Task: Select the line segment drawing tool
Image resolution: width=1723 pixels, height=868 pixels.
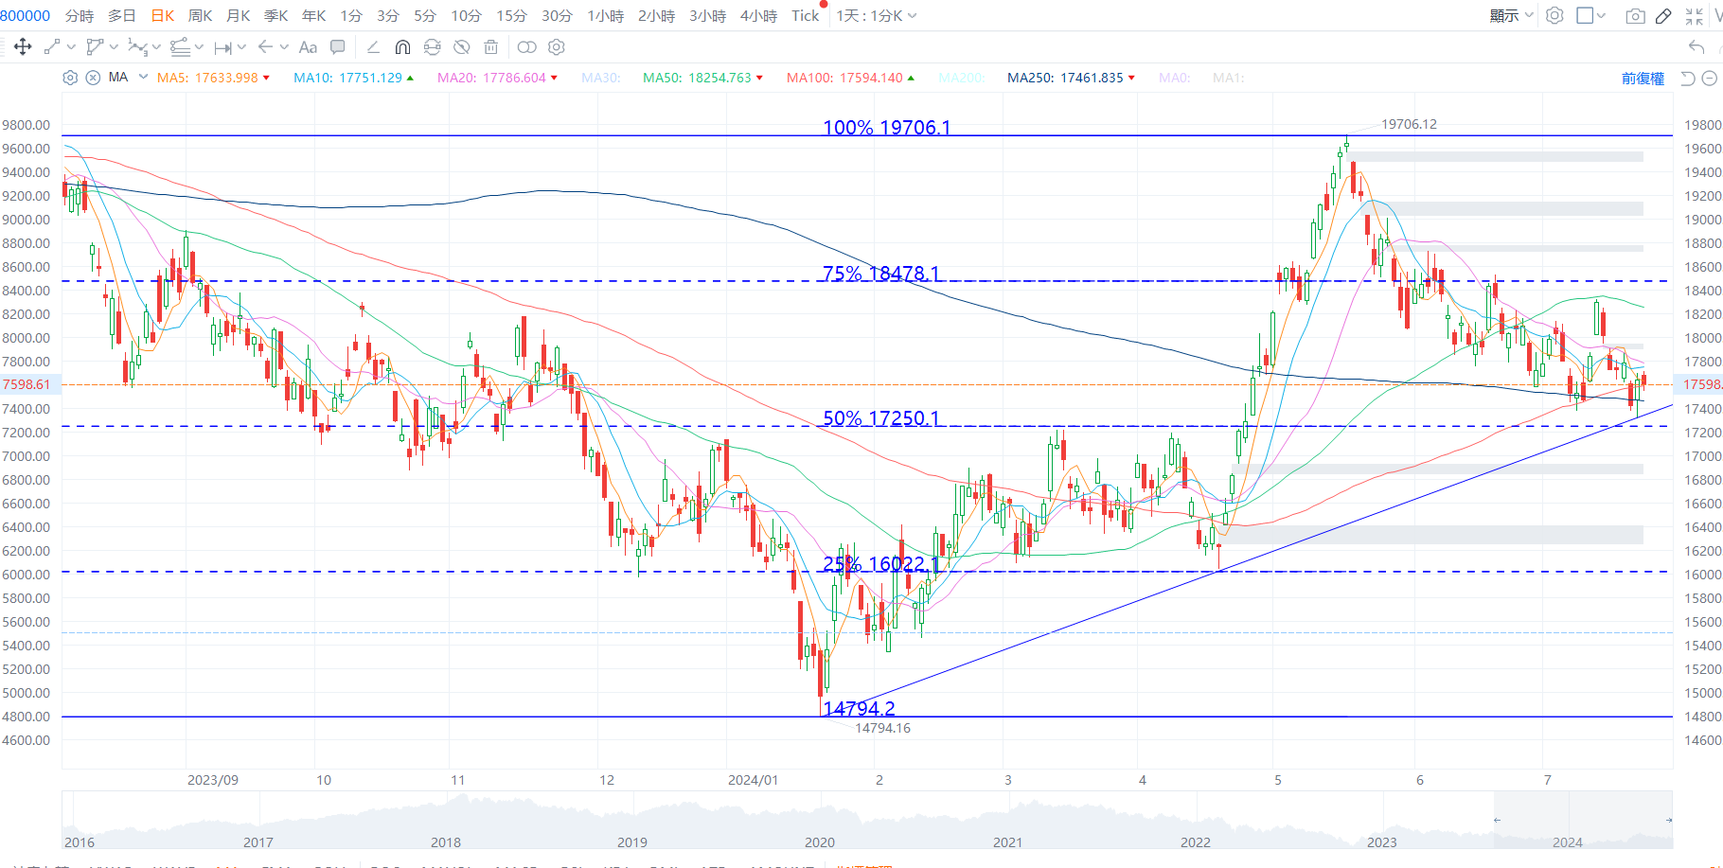Action: [x=52, y=46]
